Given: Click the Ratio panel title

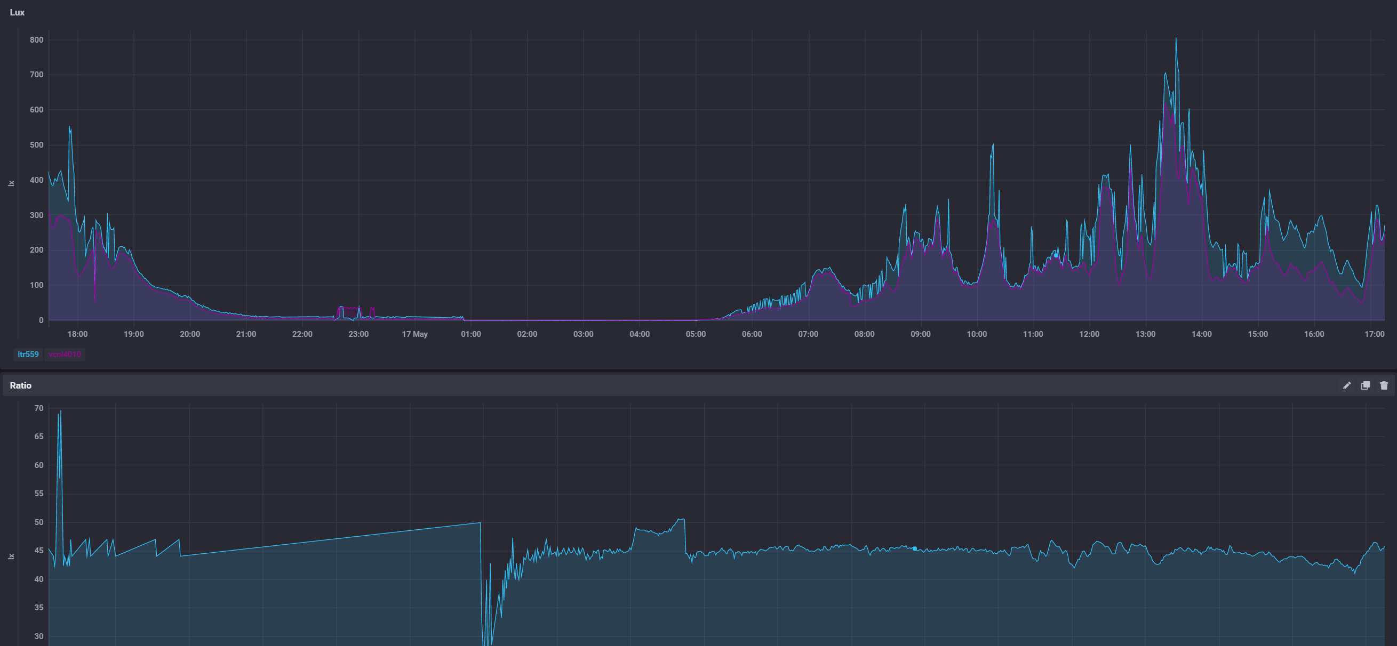Looking at the screenshot, I should pos(21,385).
